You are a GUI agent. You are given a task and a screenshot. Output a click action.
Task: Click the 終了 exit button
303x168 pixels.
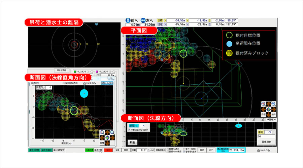pyautogui.click(x=211, y=150)
